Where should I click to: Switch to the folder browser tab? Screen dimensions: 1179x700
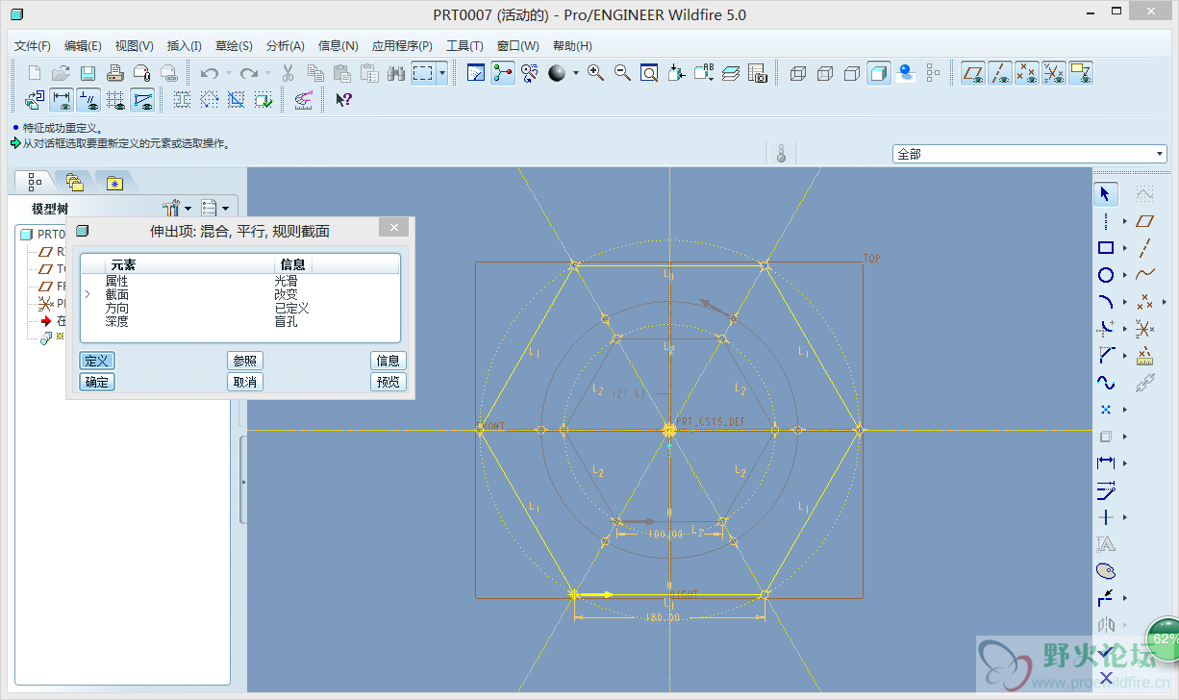coord(75,181)
